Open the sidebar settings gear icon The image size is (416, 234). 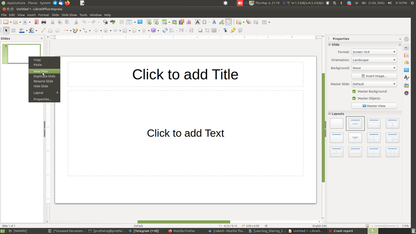[407, 39]
